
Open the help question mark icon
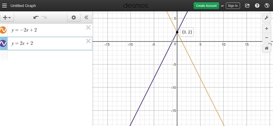coord(257,5)
